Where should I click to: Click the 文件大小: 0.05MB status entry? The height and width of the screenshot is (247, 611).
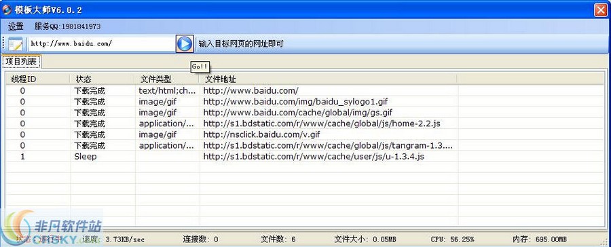365,239
